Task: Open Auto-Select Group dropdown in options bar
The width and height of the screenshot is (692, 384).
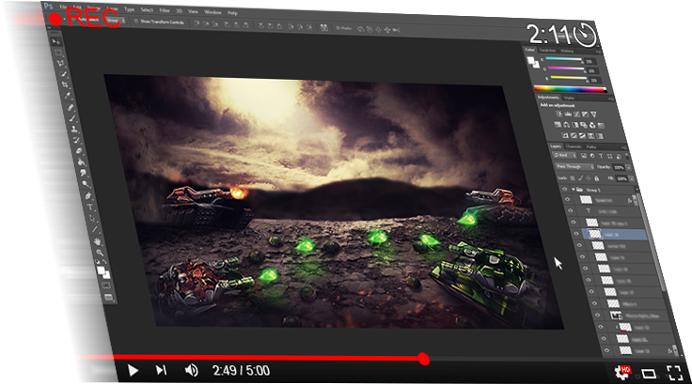Action: pyautogui.click(x=116, y=21)
